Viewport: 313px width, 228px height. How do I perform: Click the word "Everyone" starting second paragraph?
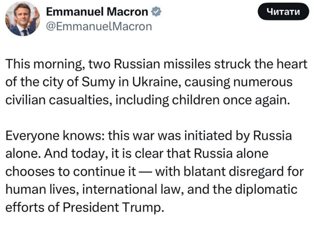pyautogui.click(x=32, y=136)
